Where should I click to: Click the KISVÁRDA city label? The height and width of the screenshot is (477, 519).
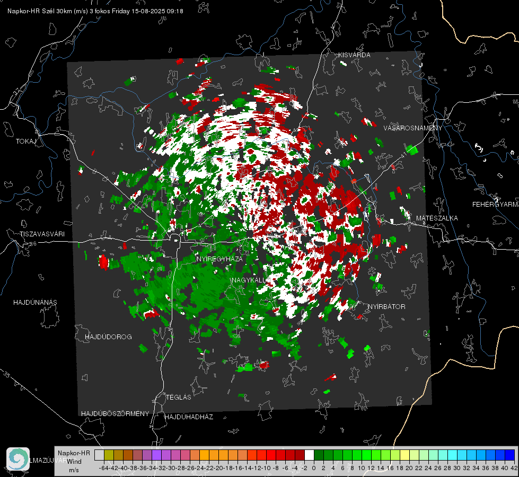pos(354,55)
